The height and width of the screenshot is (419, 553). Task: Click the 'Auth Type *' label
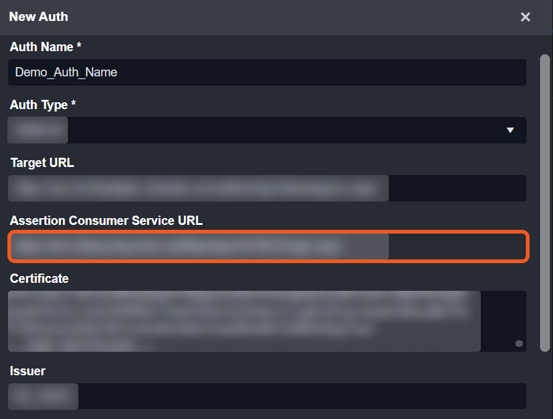(x=38, y=105)
